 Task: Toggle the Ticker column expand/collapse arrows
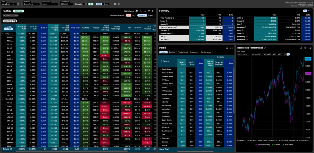pos(4,26)
